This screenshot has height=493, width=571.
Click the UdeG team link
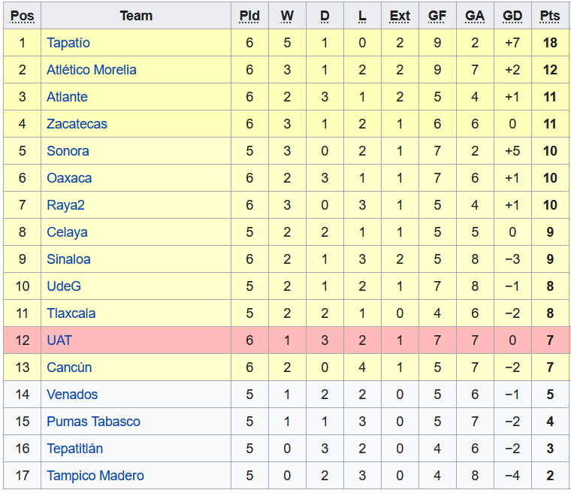(64, 286)
